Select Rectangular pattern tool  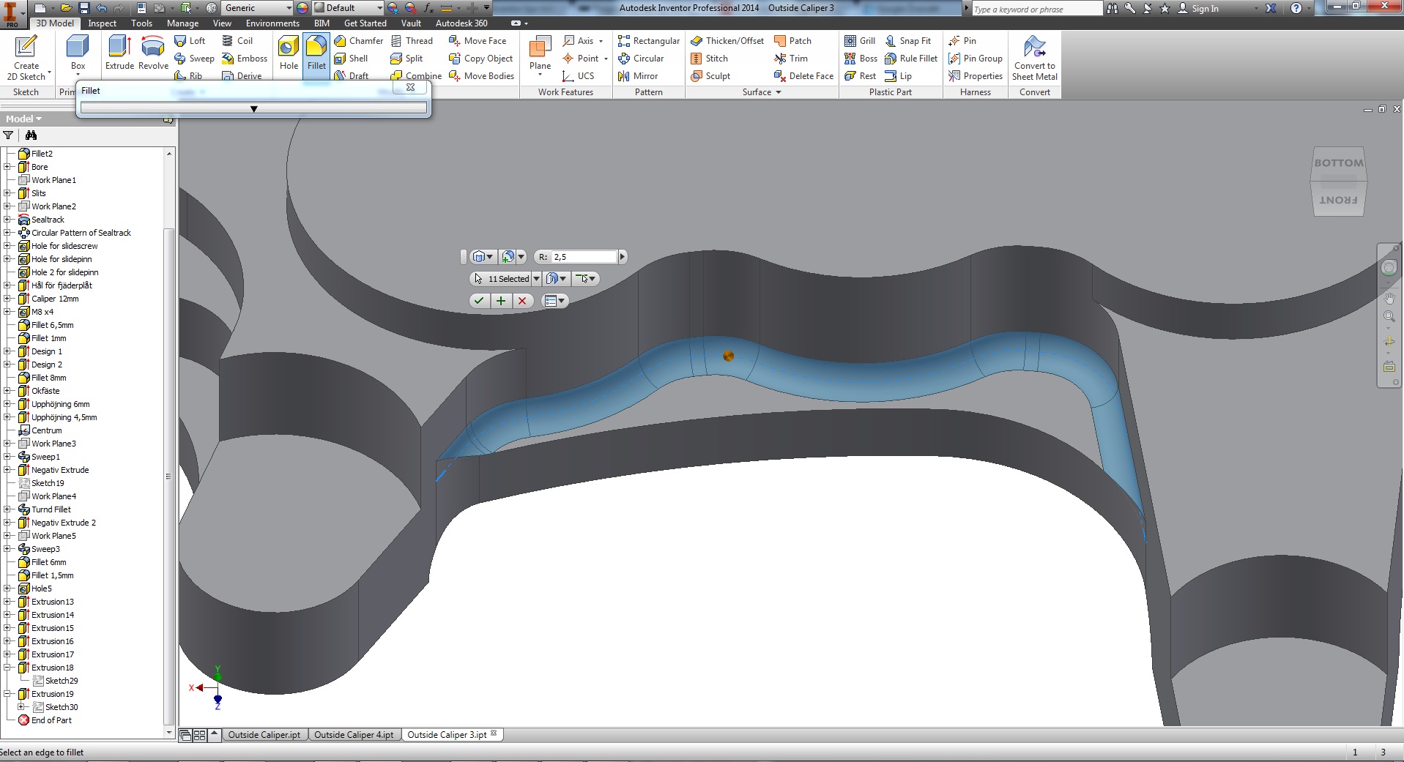[649, 41]
